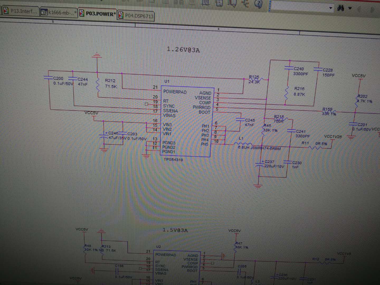
Task: Click the binoculars search icon
Action: click(341, 8)
